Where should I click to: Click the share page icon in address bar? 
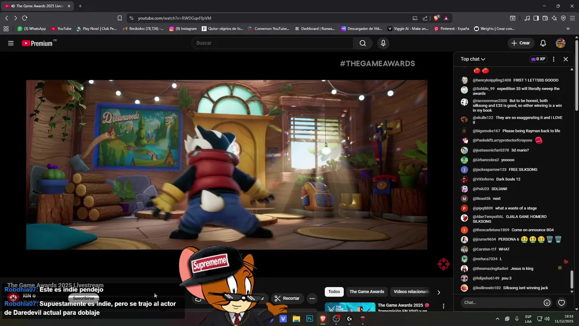pos(425,18)
